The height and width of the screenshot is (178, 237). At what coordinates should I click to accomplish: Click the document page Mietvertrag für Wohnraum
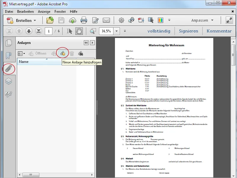(x=164, y=107)
